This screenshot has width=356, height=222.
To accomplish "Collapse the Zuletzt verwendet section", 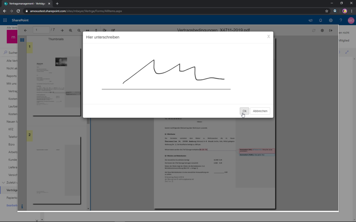I will [x=3, y=182].
